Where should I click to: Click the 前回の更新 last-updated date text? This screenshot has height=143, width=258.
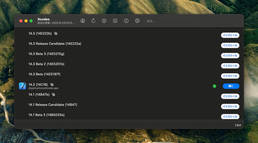56,23
